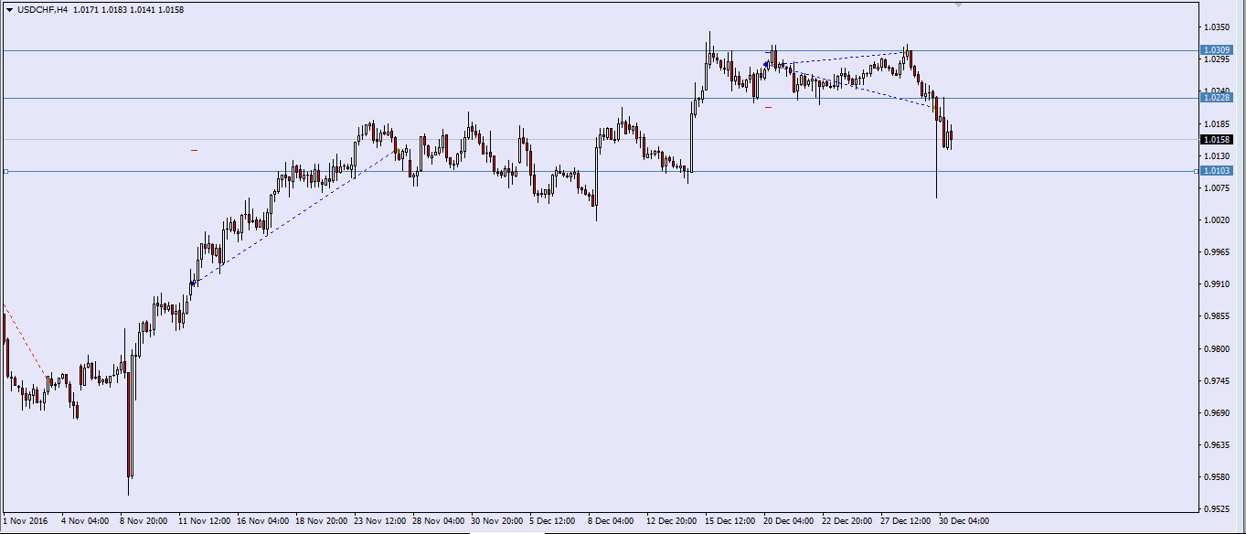Click the 1.0350 price scale value
The height and width of the screenshot is (534, 1246).
[x=1217, y=27]
